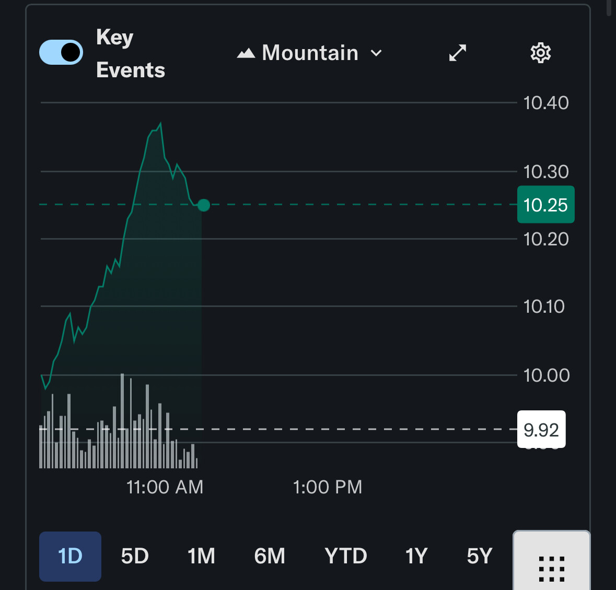Choose the 6M time range
This screenshot has height=590, width=616.
pos(270,556)
